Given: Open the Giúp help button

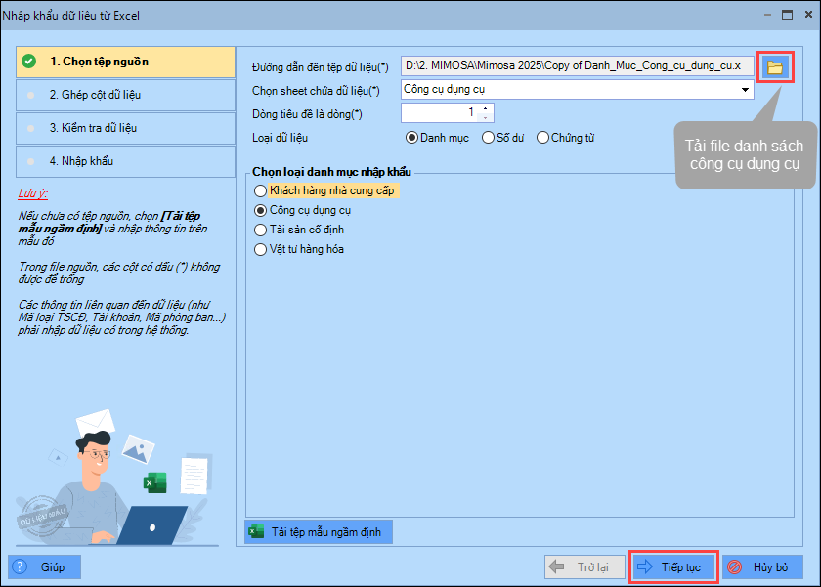Looking at the screenshot, I should point(45,567).
